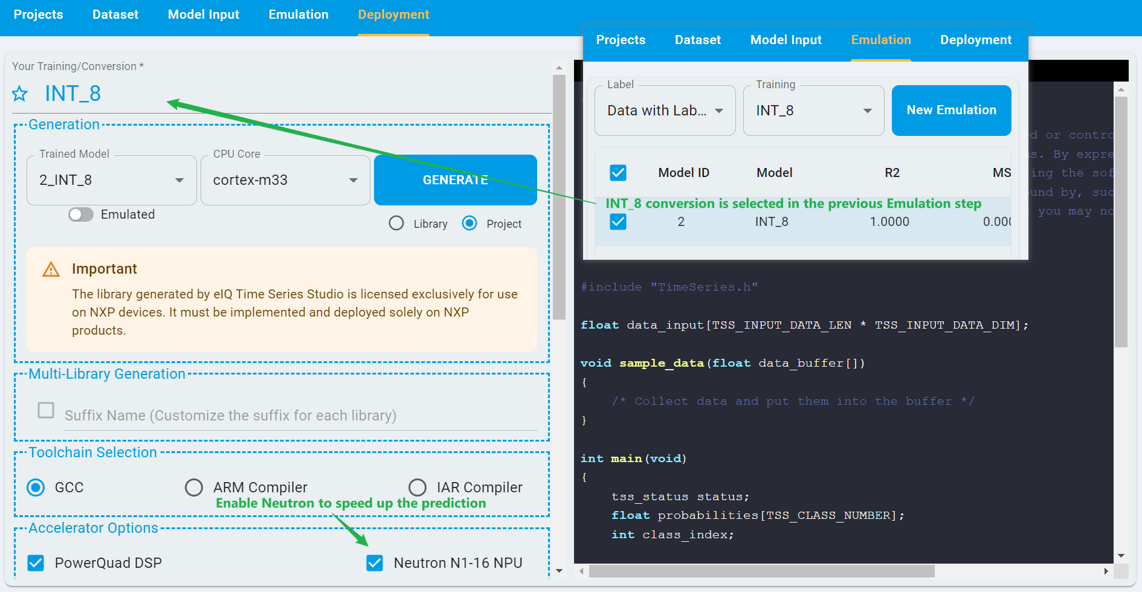Viewport: 1142px width, 592px height.
Task: Click the star icon beside INT_8
Action: point(20,94)
